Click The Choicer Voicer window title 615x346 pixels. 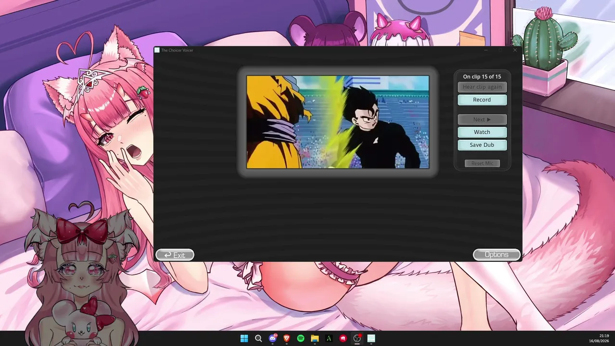pos(177,50)
